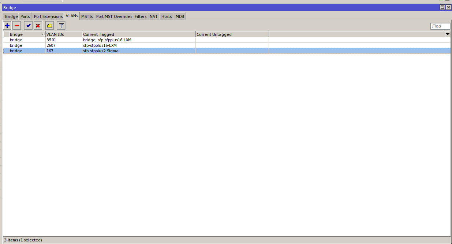Screen dimensions: 452x244
Task: Open the NAT tab
Action: [x=154, y=16]
